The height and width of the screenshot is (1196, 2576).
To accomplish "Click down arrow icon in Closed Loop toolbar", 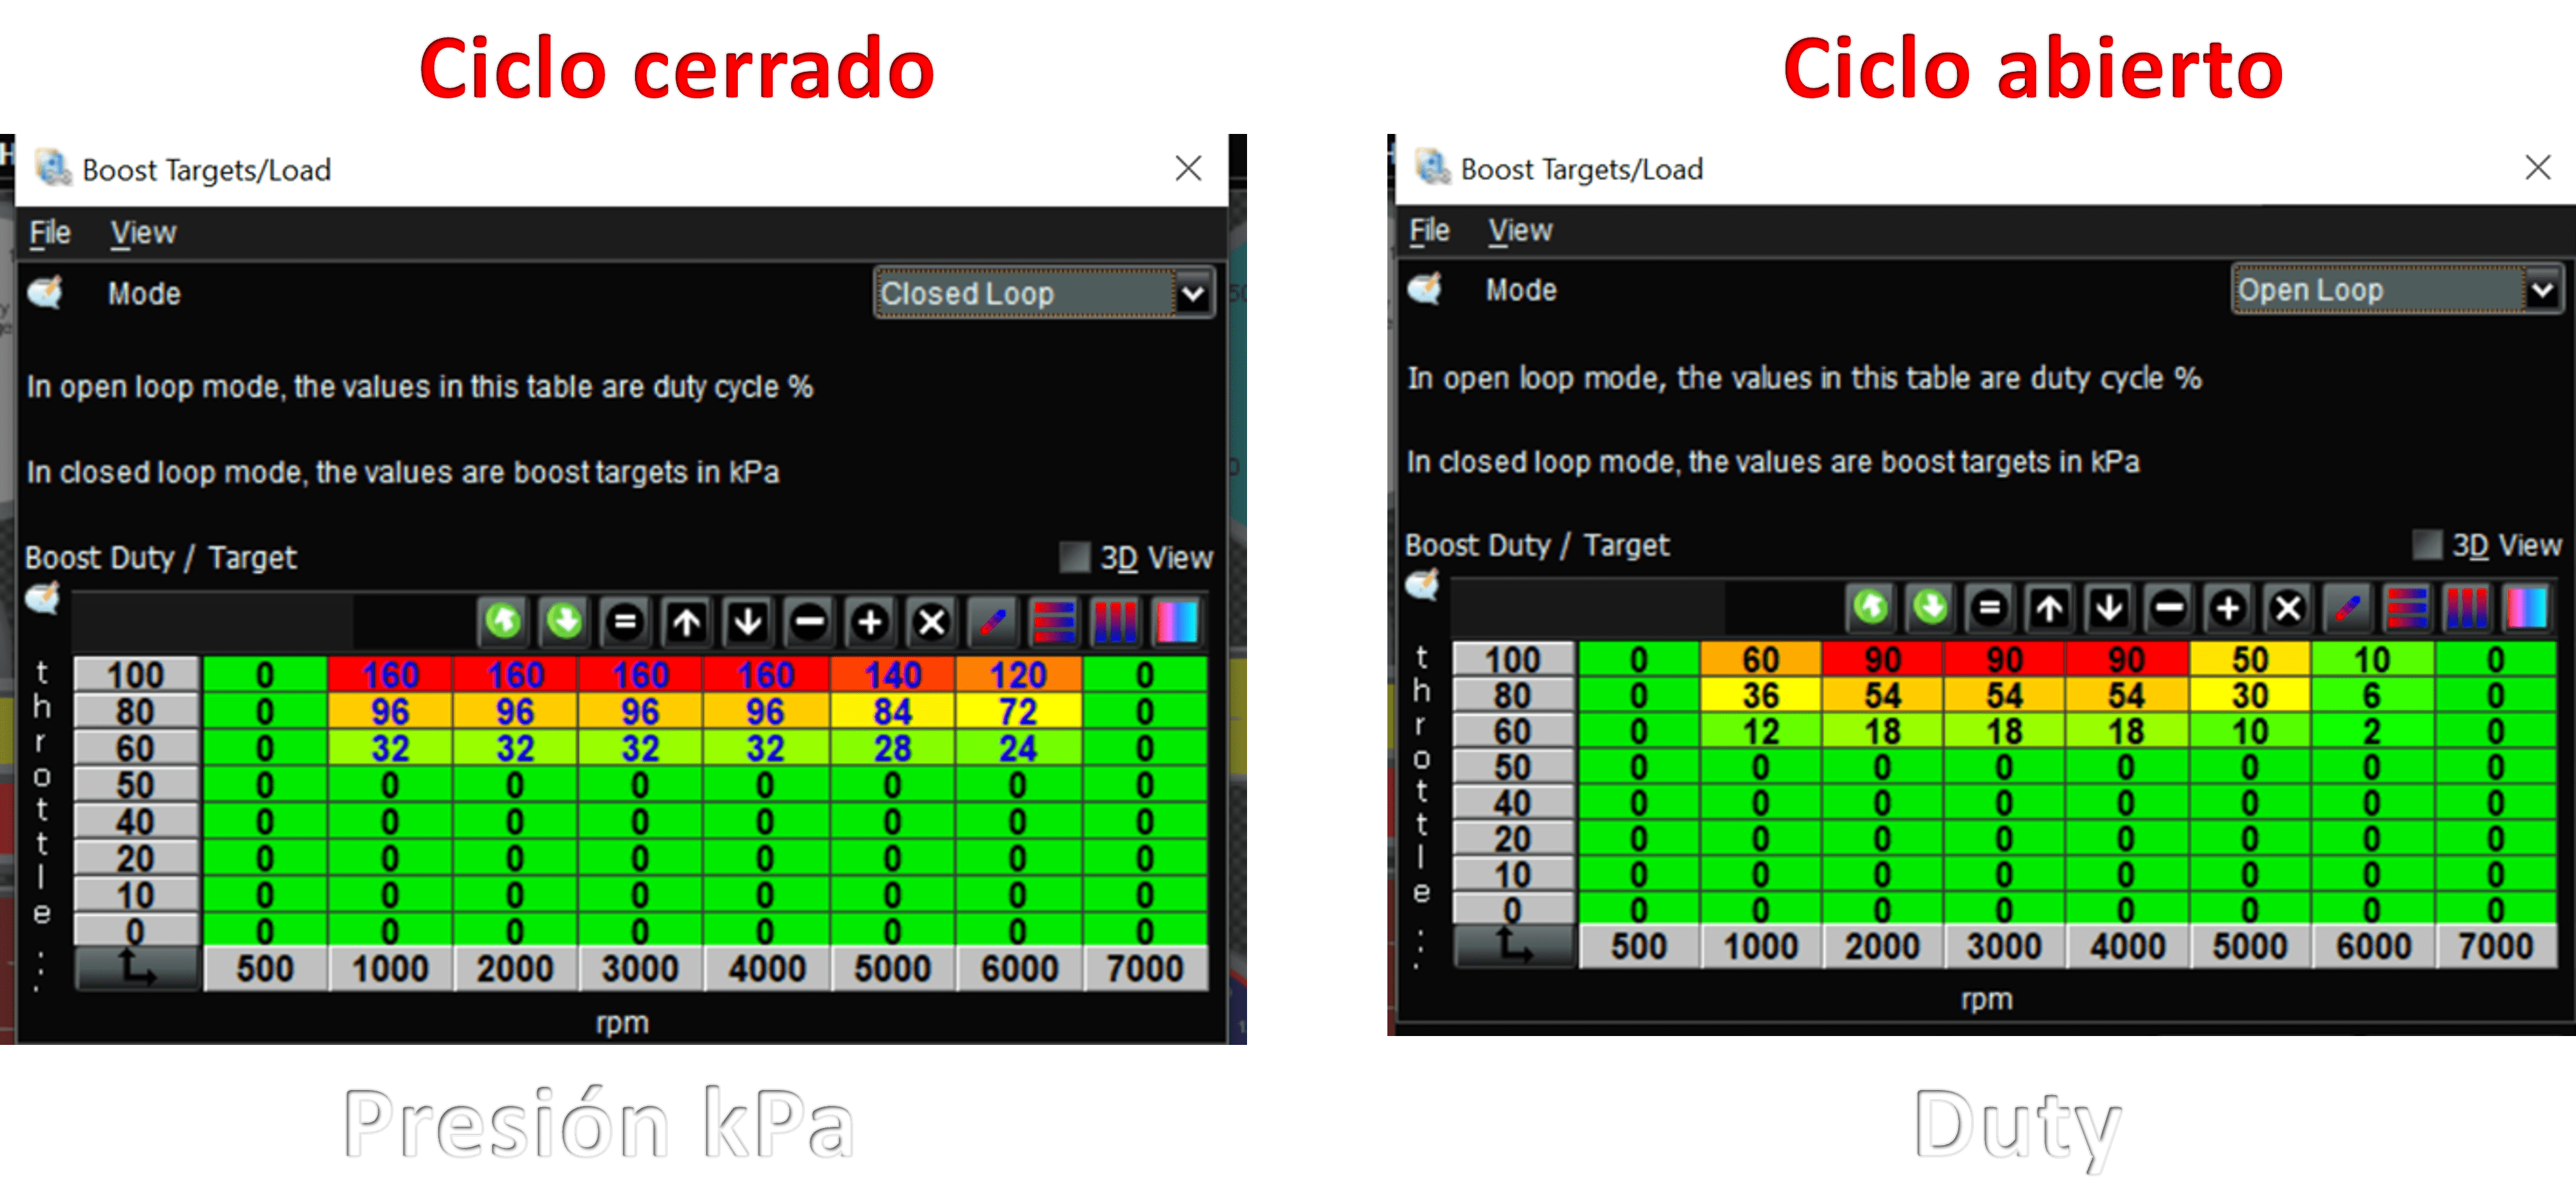I will tap(748, 621).
